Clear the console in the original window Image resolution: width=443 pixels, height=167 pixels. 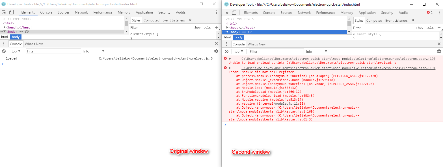pyautogui.click(x=4, y=51)
